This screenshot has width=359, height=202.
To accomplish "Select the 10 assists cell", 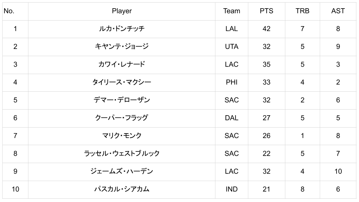I will coord(338,171).
